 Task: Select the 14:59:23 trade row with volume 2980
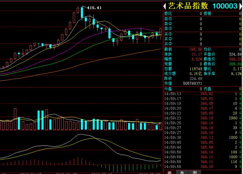coord(203,118)
